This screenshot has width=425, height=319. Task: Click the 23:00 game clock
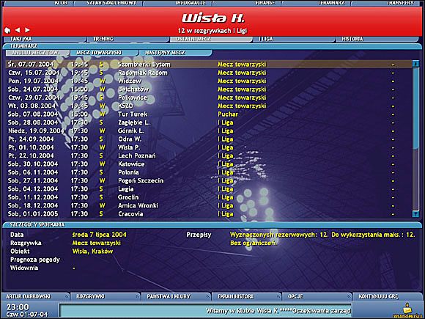click(x=18, y=307)
